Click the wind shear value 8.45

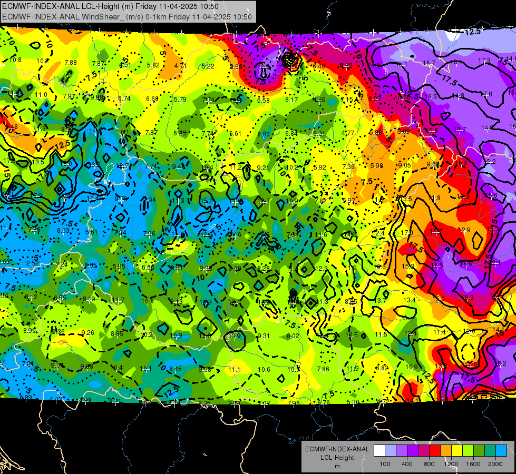[x=176, y=369]
